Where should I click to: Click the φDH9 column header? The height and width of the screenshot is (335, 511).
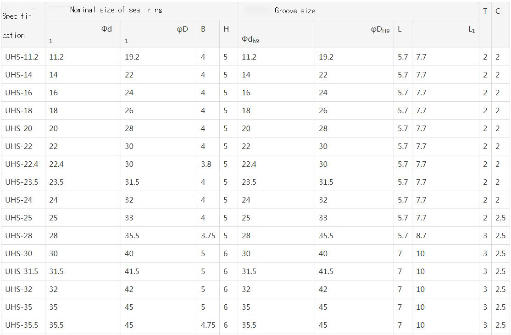click(x=380, y=30)
